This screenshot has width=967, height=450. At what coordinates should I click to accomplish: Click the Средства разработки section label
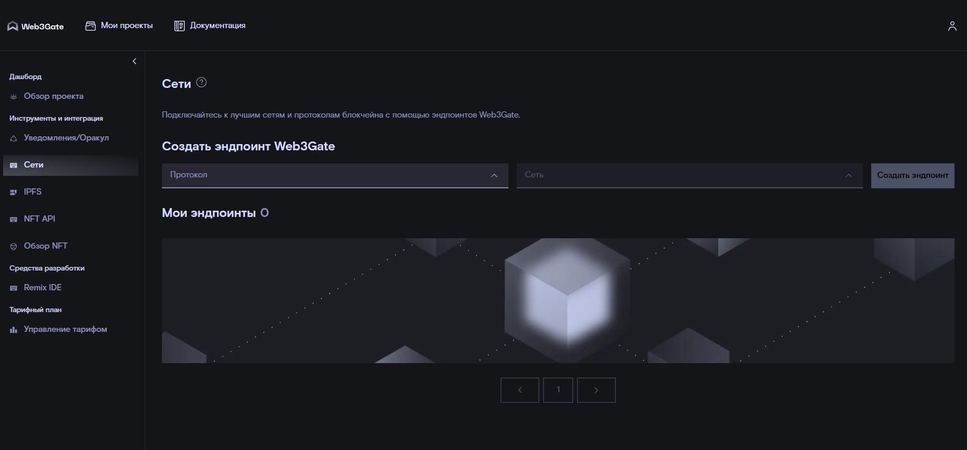click(47, 268)
